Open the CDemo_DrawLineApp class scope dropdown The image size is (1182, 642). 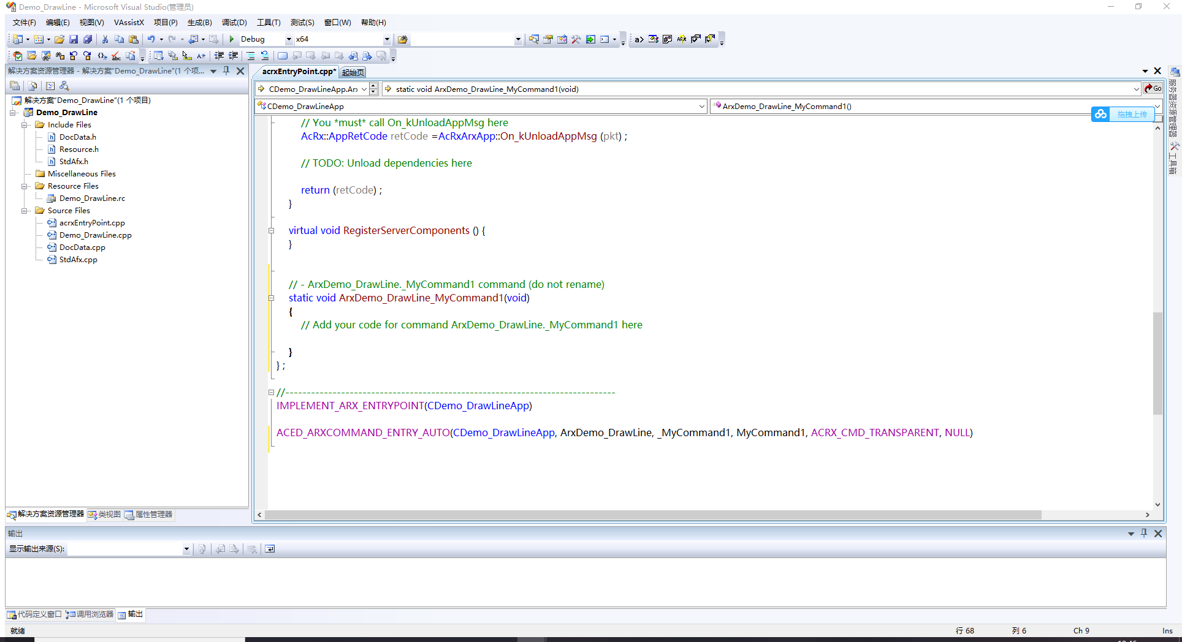702,107
